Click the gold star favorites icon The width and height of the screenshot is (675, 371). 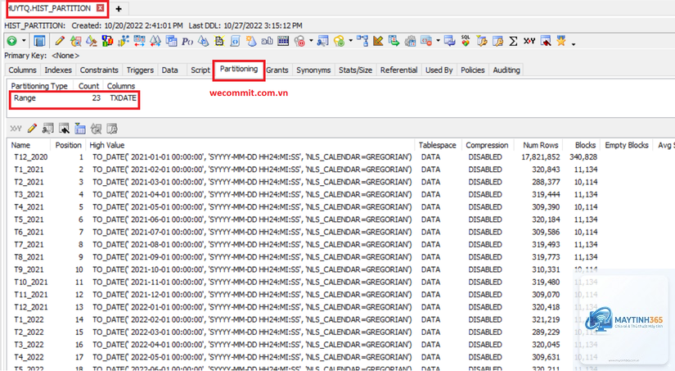[561, 41]
